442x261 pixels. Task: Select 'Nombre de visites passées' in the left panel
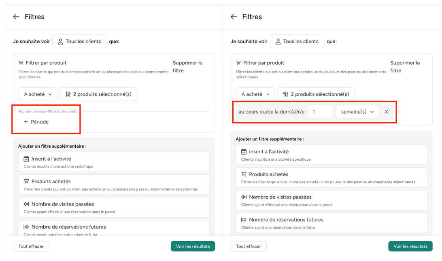(x=114, y=207)
